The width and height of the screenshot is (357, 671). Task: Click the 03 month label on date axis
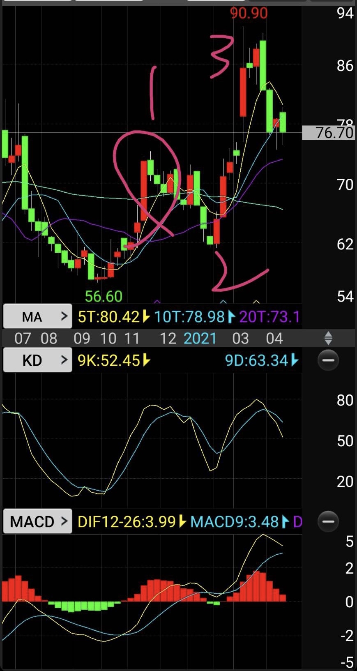(x=240, y=339)
